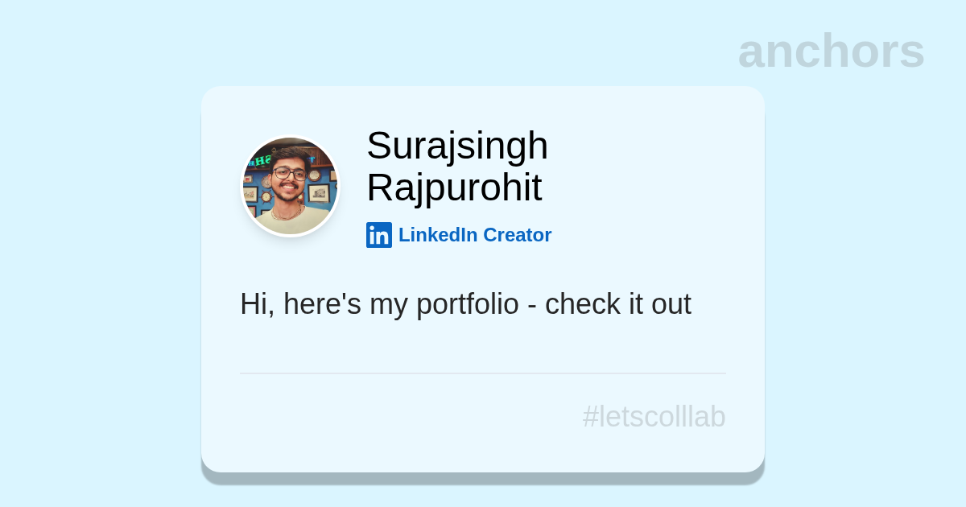The image size is (966, 507).
Task: Click the anchors logo text
Action: pos(831,51)
